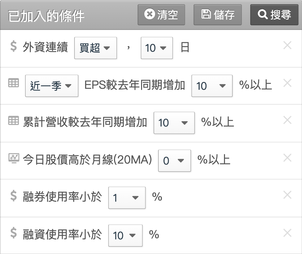This screenshot has width=302, height=254.
Task: Click the 搜尋 search button
Action: [274, 15]
